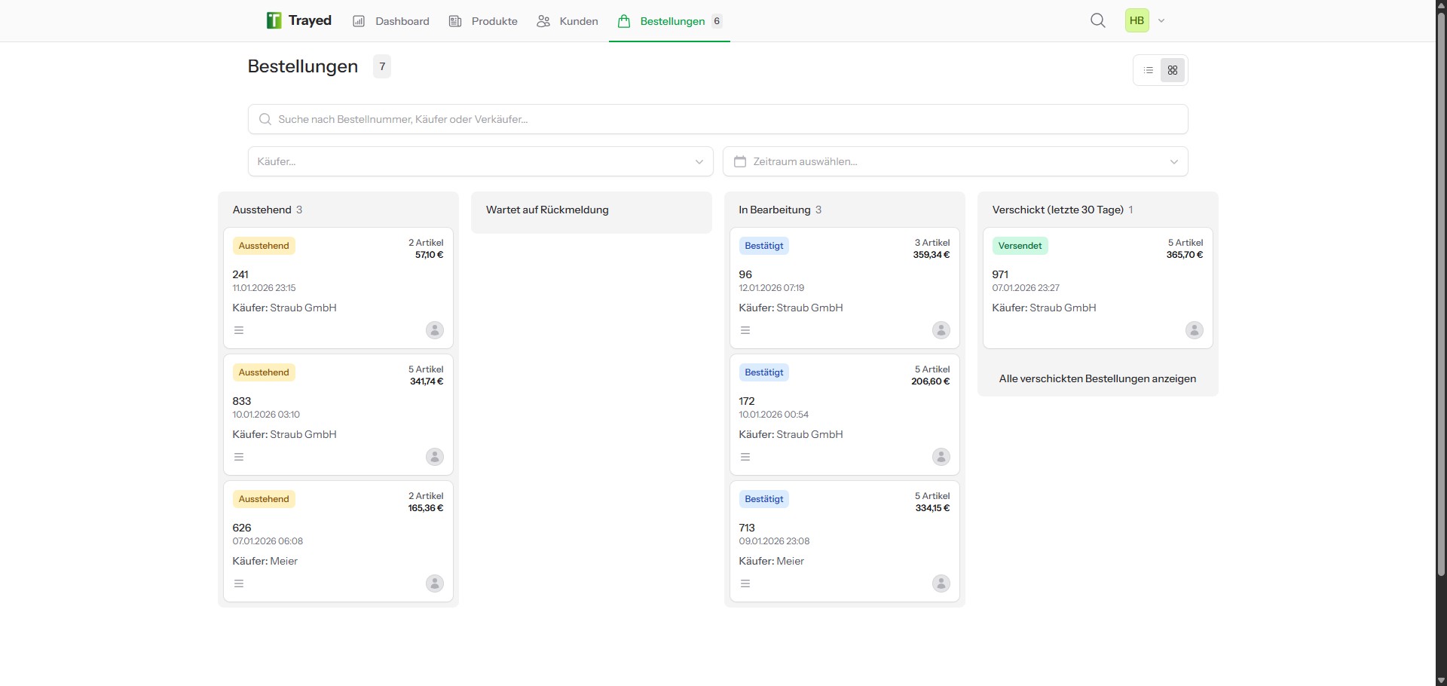The height and width of the screenshot is (686, 1447).
Task: Focus the order search input field
Action: pos(717,119)
